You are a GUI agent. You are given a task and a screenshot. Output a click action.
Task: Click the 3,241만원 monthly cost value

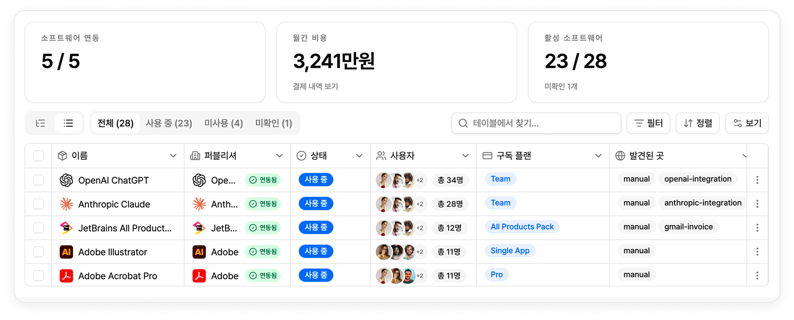334,61
